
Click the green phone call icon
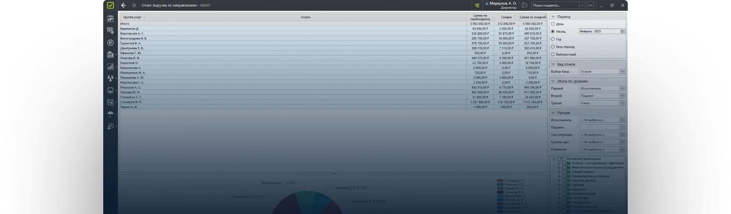(x=477, y=6)
